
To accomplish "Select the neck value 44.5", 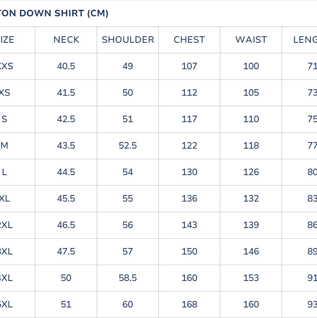I will point(66,172).
